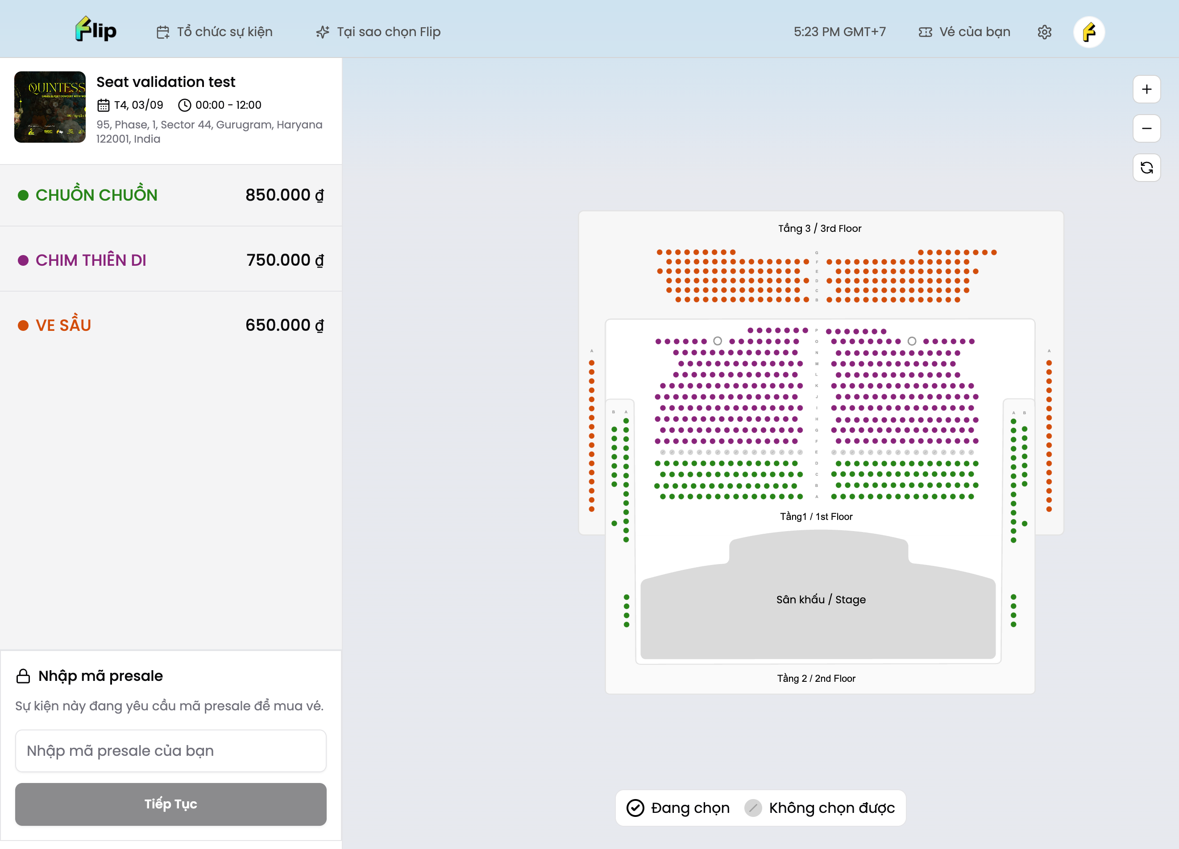Open the settings gear icon

(x=1044, y=32)
